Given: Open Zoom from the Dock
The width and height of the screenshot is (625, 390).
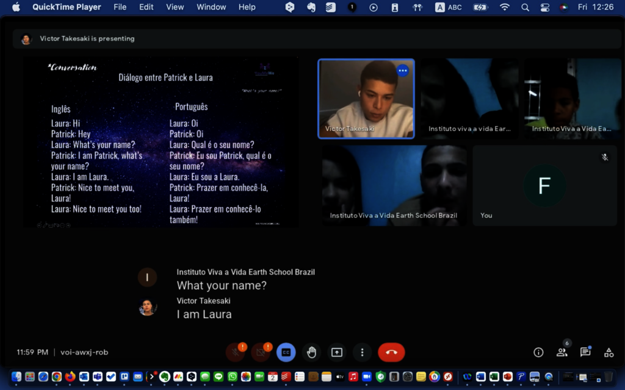Looking at the screenshot, I should point(367,377).
